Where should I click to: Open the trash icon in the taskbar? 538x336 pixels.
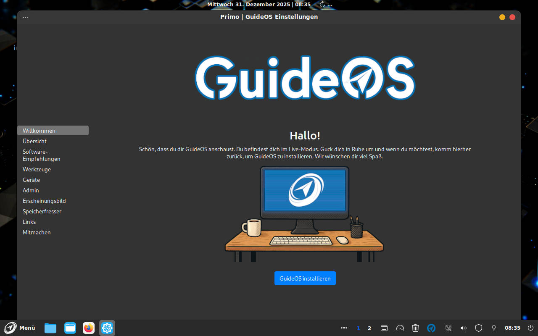click(415, 328)
